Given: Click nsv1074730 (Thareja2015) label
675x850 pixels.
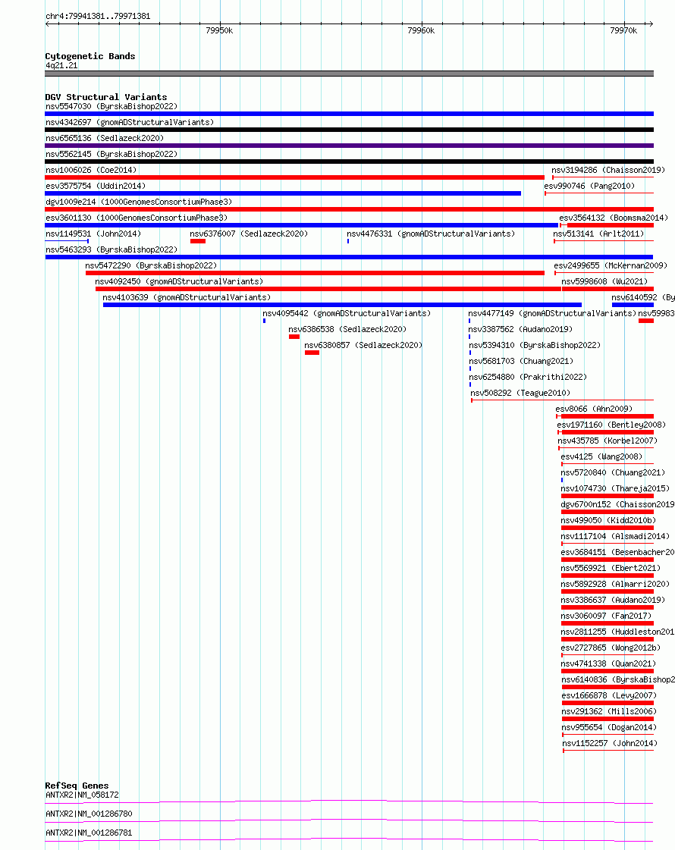Looking at the screenshot, I should (615, 488).
